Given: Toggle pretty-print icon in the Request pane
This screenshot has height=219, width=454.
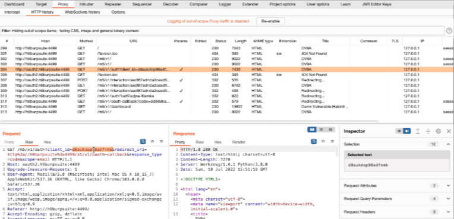Looking at the screenshot, I should tap(143, 141).
